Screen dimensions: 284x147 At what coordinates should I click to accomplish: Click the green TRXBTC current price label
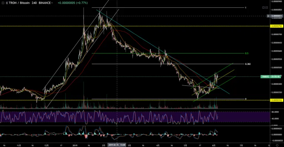click(x=271, y=77)
